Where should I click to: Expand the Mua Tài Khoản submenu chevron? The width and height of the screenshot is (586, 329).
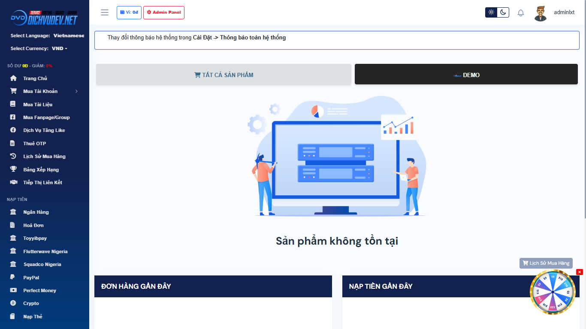[76, 91]
